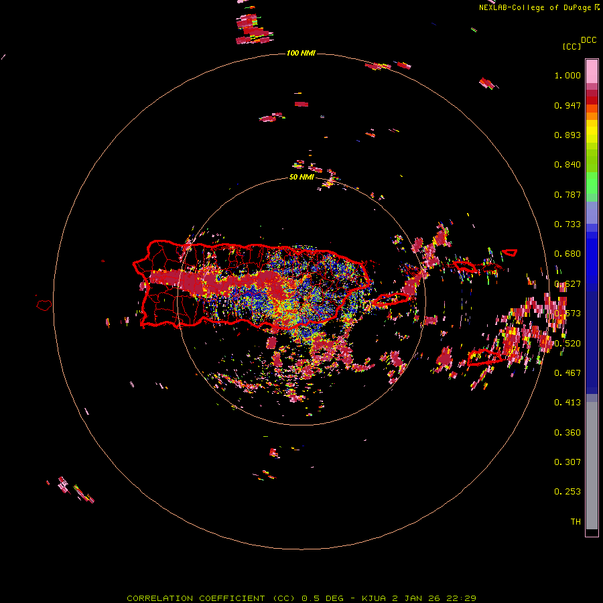Click the [CC] label above the color scale
The image size is (603, 603).
point(572,46)
